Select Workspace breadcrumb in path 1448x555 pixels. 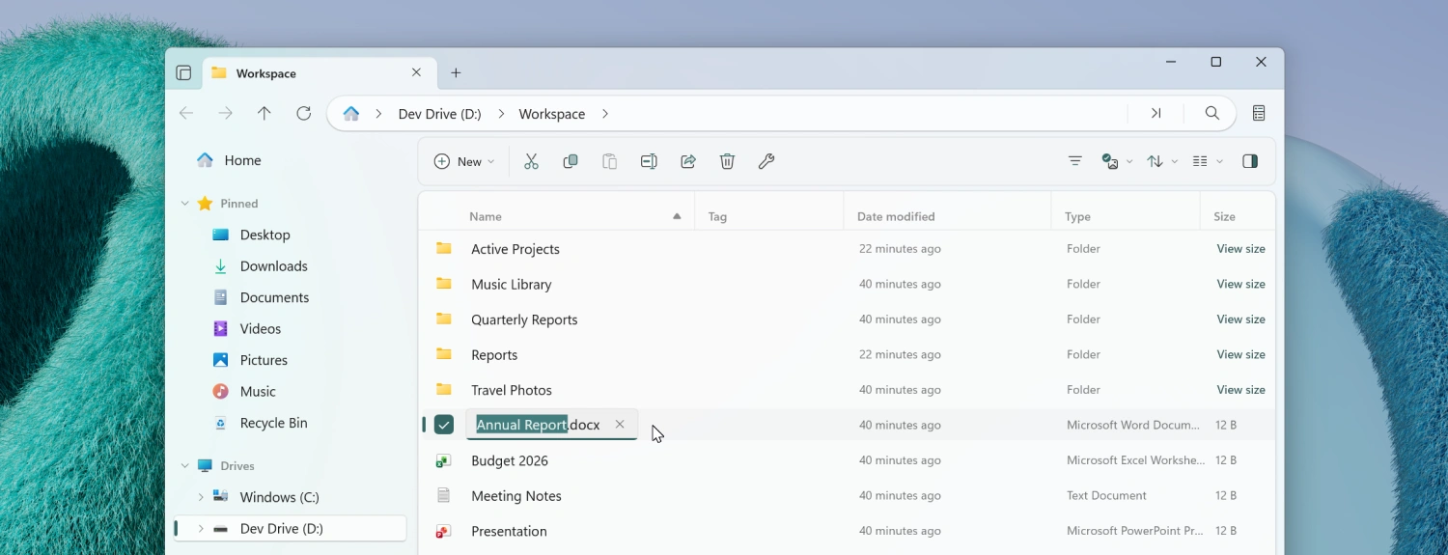(552, 114)
